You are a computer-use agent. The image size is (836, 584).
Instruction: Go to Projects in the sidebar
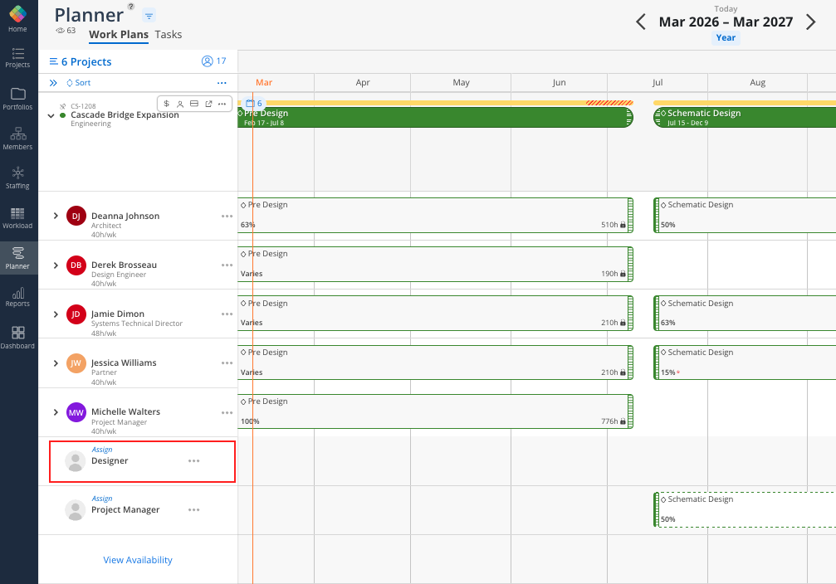[x=17, y=58]
